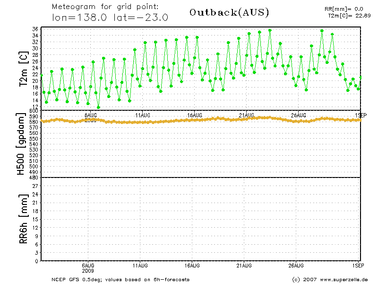
Task: Click the '2009' year label under bottom 6AUG
Action: pyautogui.click(x=88, y=271)
